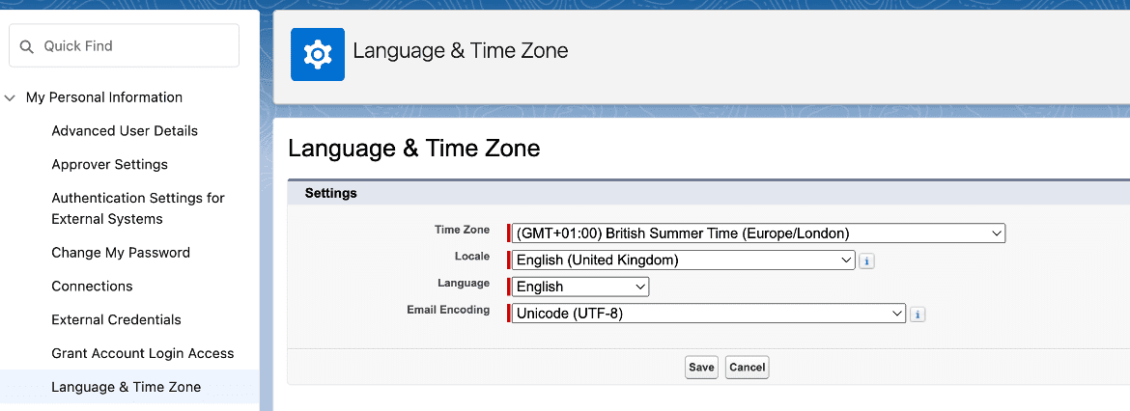
Task: Expand the Language dropdown
Action: 580,287
